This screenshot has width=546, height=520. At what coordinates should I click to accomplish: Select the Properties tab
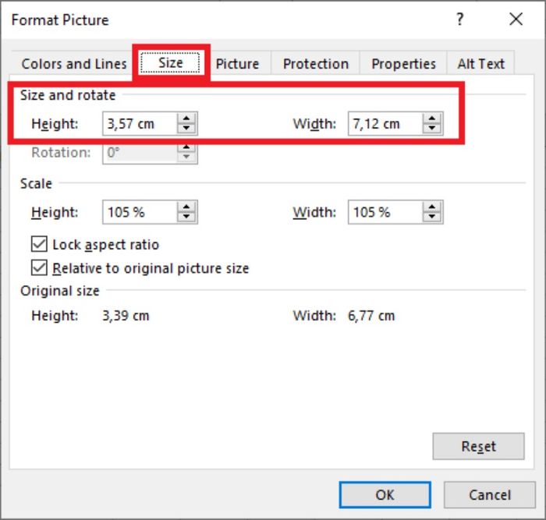point(403,64)
